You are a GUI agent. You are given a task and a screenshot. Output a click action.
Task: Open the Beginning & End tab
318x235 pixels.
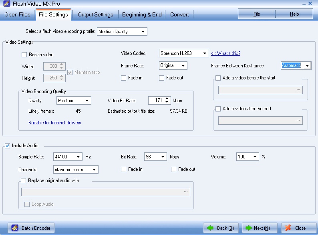pyautogui.click(x=142, y=14)
